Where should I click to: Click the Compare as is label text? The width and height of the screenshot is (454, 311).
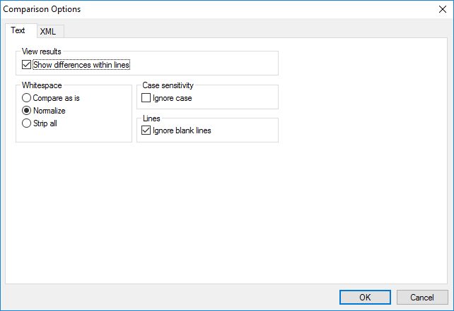[56, 98]
